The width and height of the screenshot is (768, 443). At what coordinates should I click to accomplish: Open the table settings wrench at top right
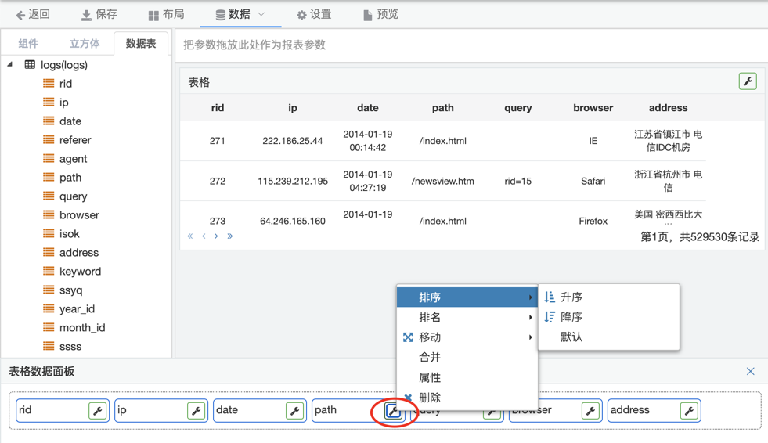point(748,81)
